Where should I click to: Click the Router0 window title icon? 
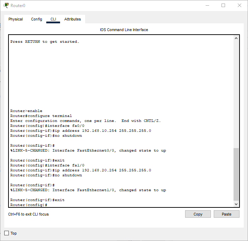click(6, 5)
